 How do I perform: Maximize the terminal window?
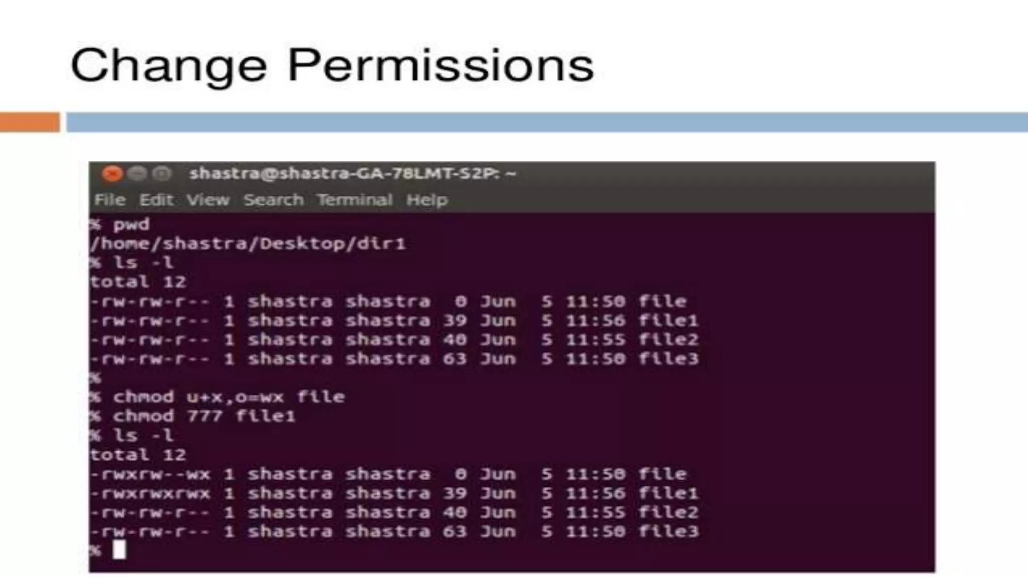(x=162, y=174)
